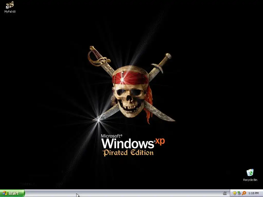Click the keyboard language bar icon on the taskbar
Image resolution: width=263 pixels, height=197 pixels.
(x=225, y=193)
